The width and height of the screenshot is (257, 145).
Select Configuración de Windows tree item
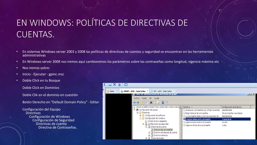click(x=155, y=118)
